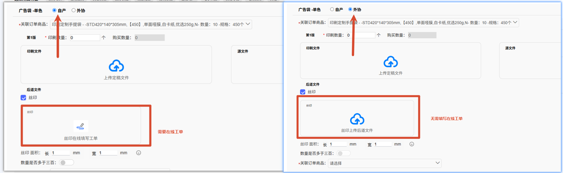Click the 宽 input field in the left panel

[x=108, y=153]
